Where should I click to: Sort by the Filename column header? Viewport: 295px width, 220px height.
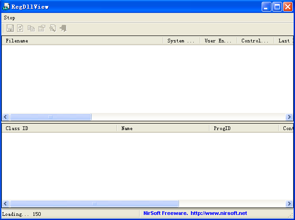(x=82, y=41)
